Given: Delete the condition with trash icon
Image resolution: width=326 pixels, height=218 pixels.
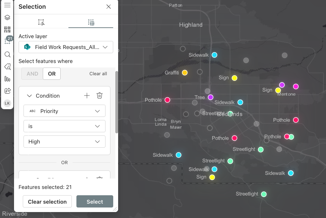Looking at the screenshot, I should point(100,96).
